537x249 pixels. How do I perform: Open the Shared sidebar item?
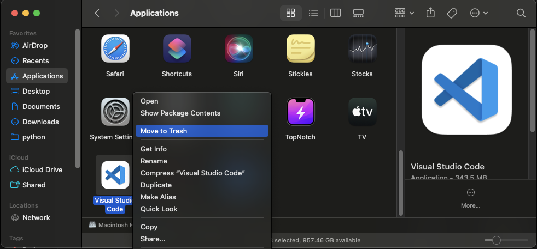[37, 185]
